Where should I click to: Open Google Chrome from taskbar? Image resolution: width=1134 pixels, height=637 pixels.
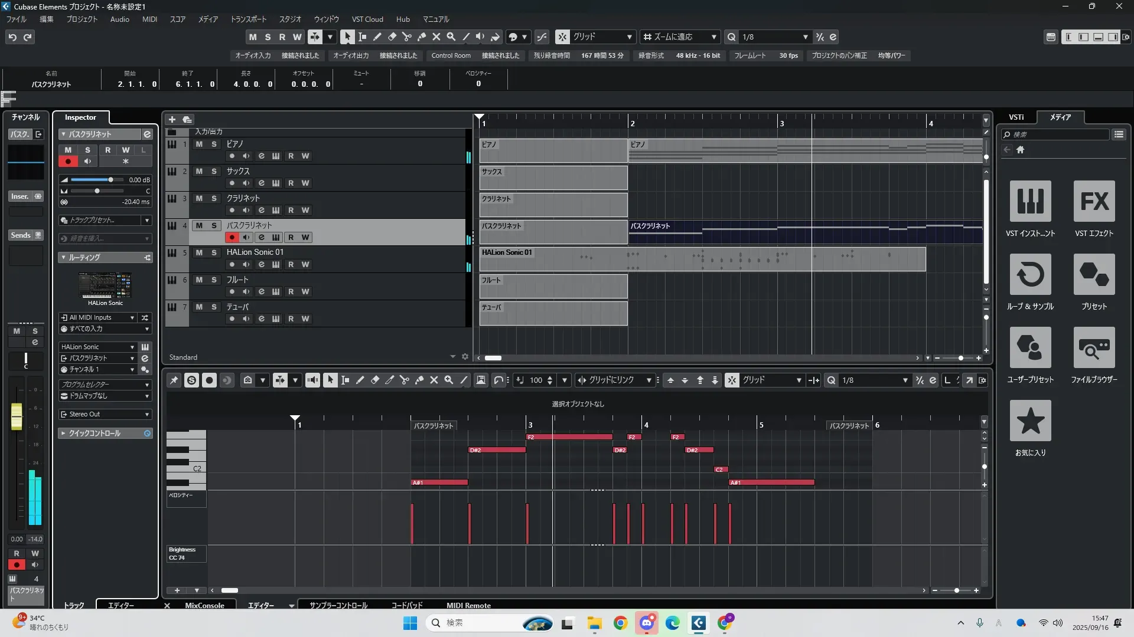coord(620,623)
